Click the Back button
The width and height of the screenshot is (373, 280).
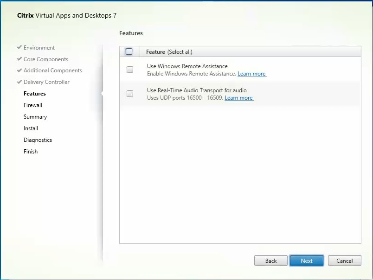pos(270,261)
